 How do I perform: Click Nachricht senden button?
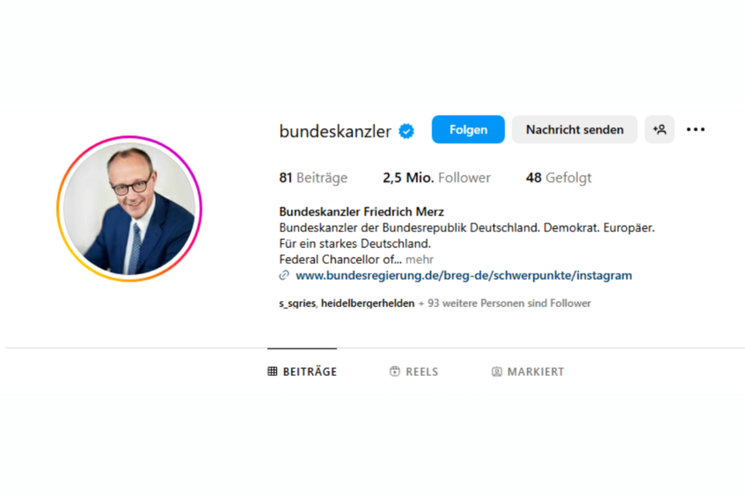pos(574,130)
